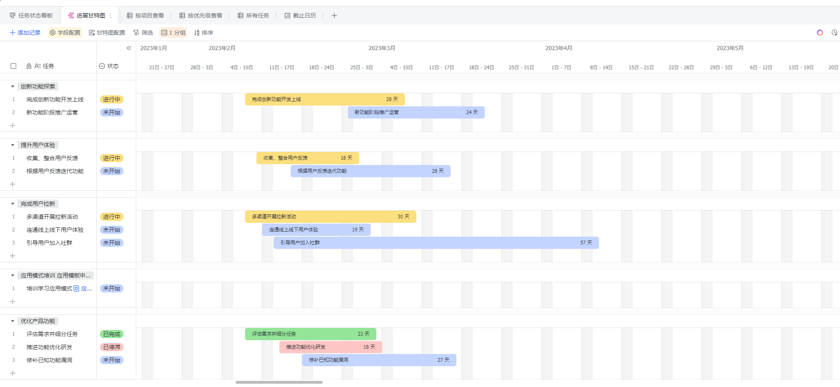Collapse the 优化产品功能 group
Screen dimensions: 840x387
coord(13,321)
